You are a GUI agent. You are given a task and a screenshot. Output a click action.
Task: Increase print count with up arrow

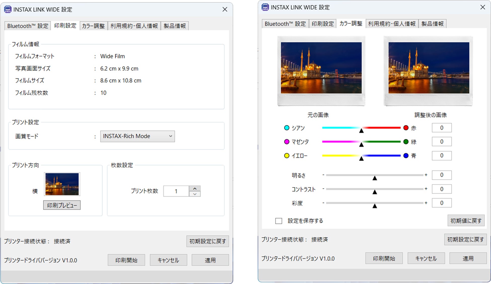pyautogui.click(x=195, y=188)
